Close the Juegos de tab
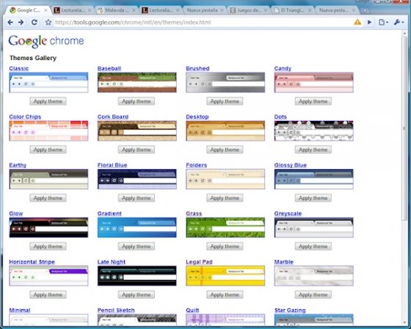The width and height of the screenshot is (411, 329). [x=266, y=10]
